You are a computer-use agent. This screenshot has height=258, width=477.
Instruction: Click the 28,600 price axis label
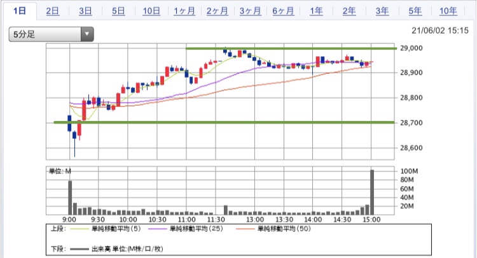coord(411,148)
